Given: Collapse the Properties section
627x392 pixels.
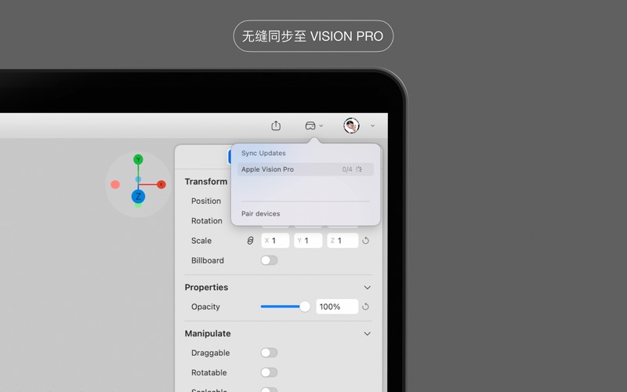Looking at the screenshot, I should click(x=368, y=288).
